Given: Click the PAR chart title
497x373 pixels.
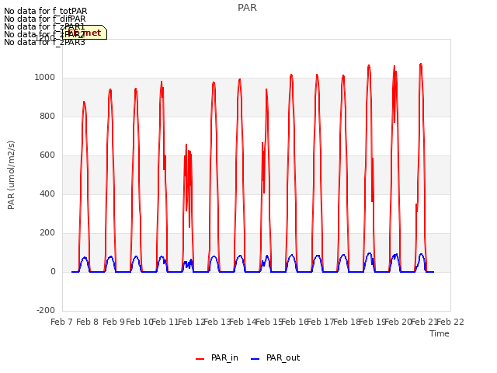Looking at the screenshot, I should (x=247, y=8).
